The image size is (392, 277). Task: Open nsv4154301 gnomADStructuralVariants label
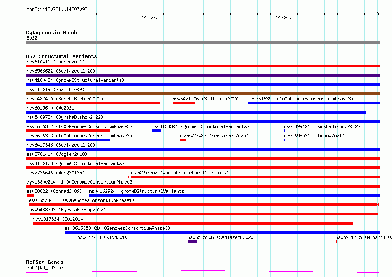pyautogui.click(x=200, y=126)
